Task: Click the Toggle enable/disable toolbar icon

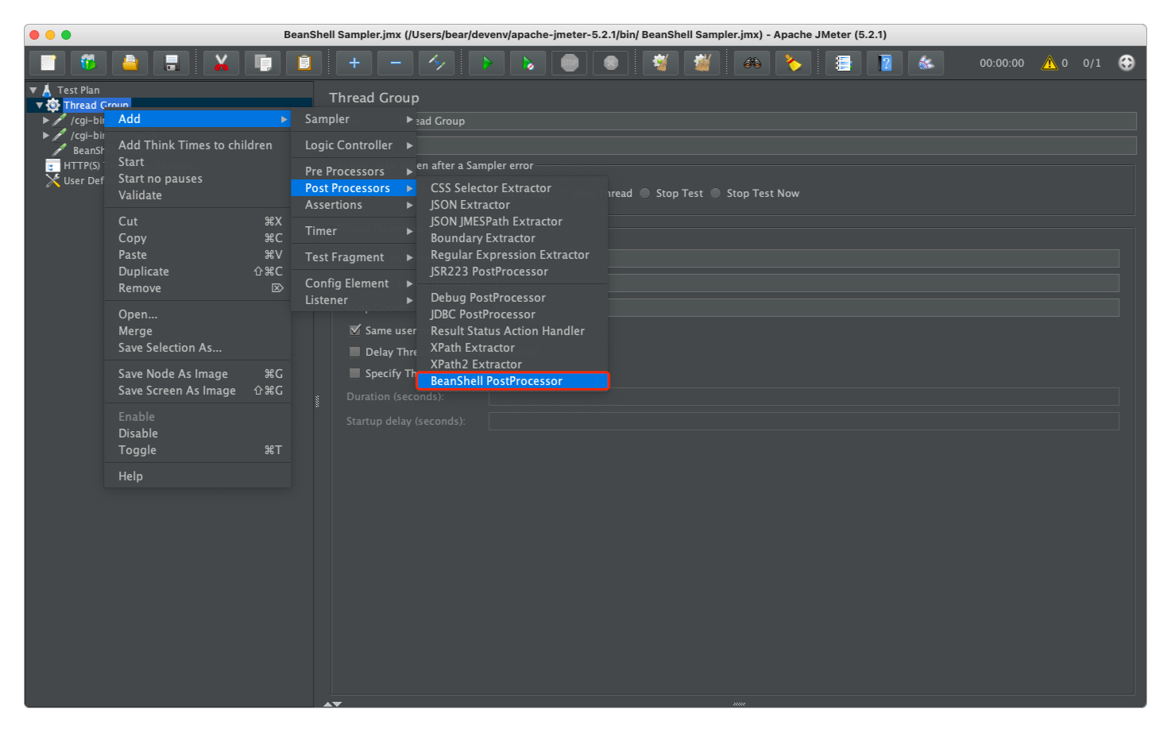Action: (437, 63)
